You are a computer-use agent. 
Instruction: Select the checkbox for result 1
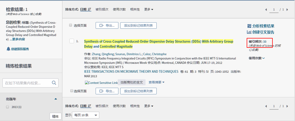[71, 41]
